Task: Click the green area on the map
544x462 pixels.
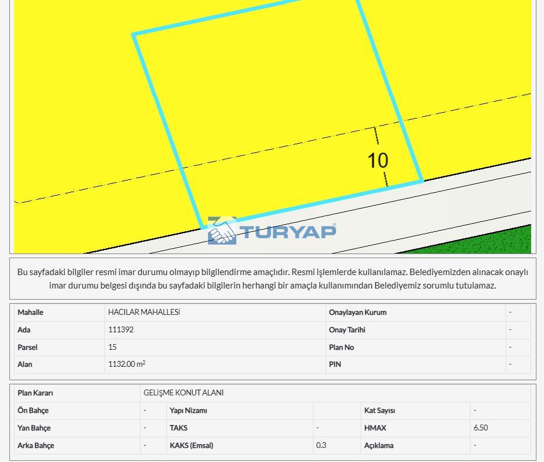Action: coord(479,241)
